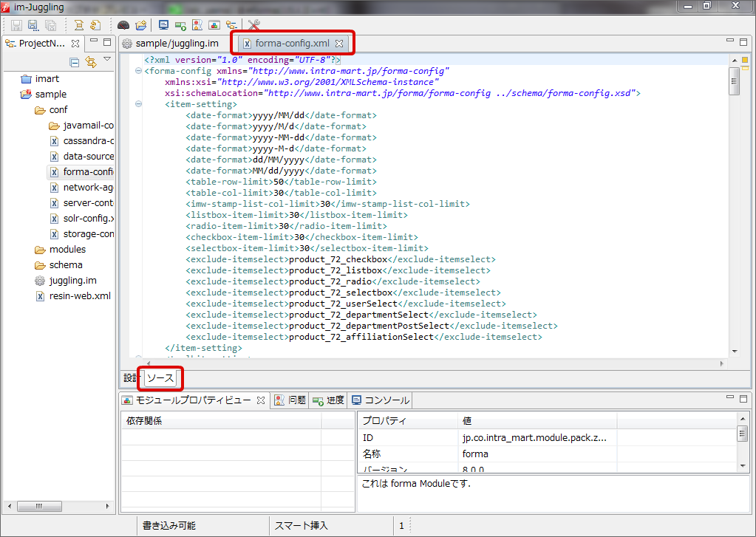Select the 名称 forma property row
Screen dimensions: 756x537
[x=548, y=454]
